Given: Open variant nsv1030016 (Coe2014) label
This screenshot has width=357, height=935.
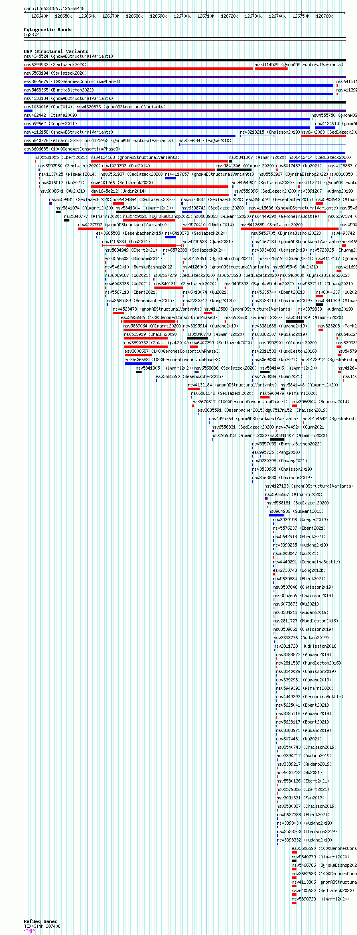Looking at the screenshot, I should [48, 107].
